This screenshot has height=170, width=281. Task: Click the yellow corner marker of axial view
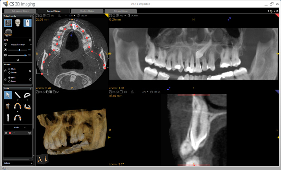coord(107,15)
